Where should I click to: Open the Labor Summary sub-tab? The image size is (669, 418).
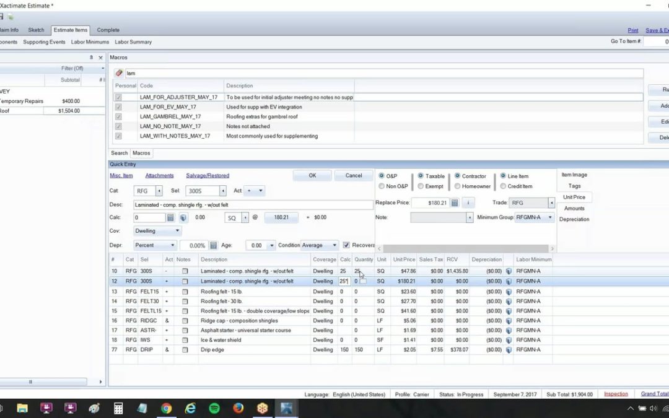coord(133,42)
